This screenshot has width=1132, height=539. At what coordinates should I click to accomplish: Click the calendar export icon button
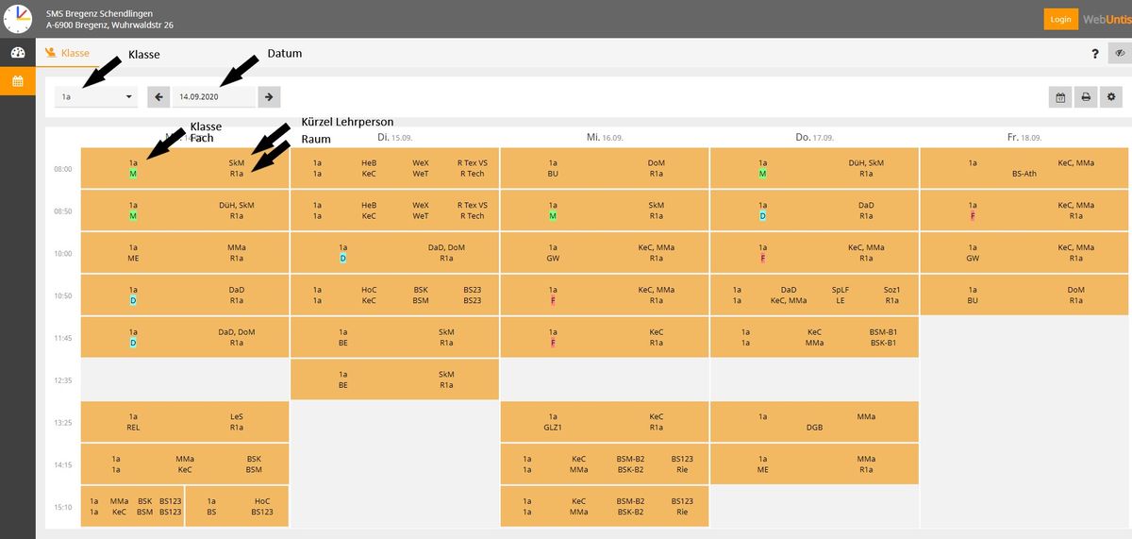coord(1060,96)
